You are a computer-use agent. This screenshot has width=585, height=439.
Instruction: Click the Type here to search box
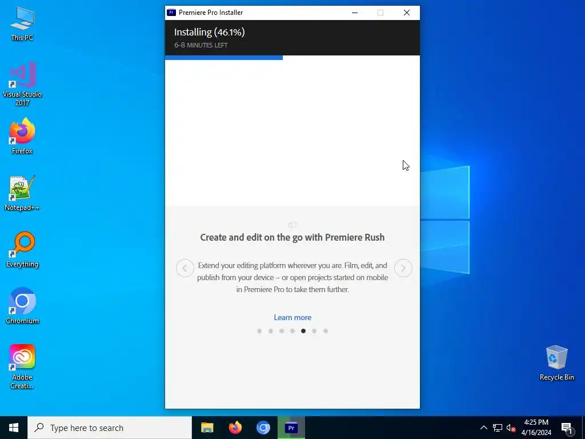tap(110, 428)
